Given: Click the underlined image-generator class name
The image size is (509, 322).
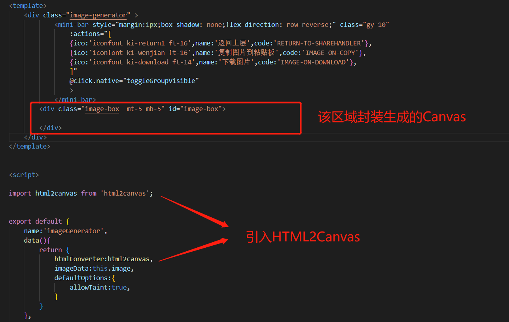Looking at the screenshot, I should tap(98, 15).
